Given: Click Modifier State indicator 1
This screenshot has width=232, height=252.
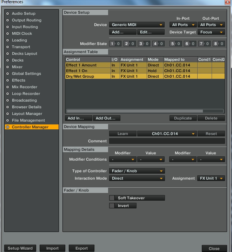Looking at the screenshot, I should tap(115, 44).
